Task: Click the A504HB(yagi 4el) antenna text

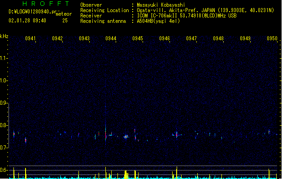Action: [x=158, y=21]
